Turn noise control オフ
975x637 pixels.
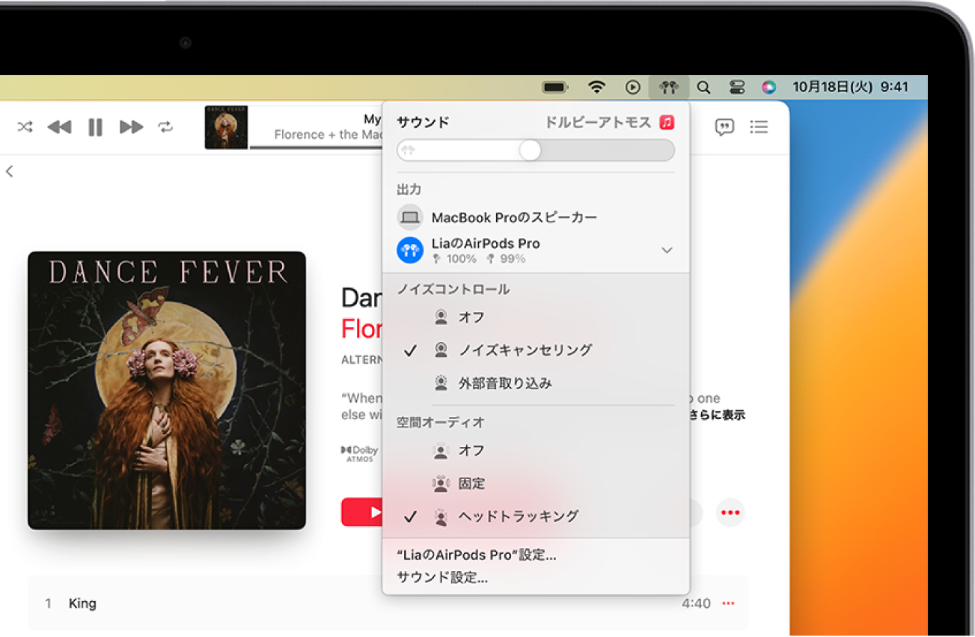(x=471, y=317)
